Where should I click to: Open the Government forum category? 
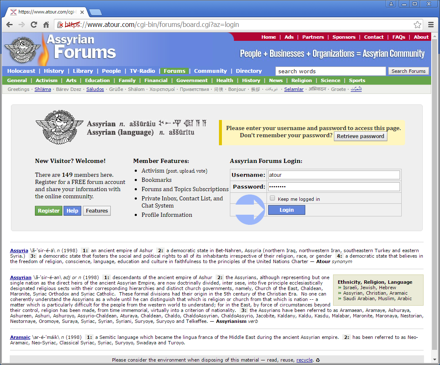192,80
